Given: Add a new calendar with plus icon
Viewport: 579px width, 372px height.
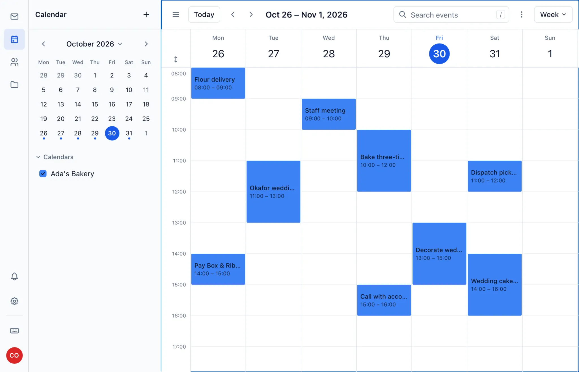Looking at the screenshot, I should point(146,14).
